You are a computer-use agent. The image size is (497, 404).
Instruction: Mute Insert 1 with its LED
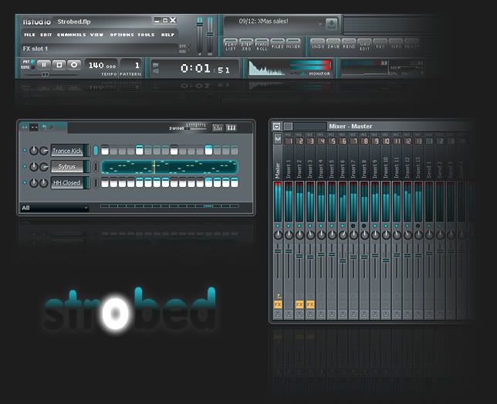[x=289, y=226]
